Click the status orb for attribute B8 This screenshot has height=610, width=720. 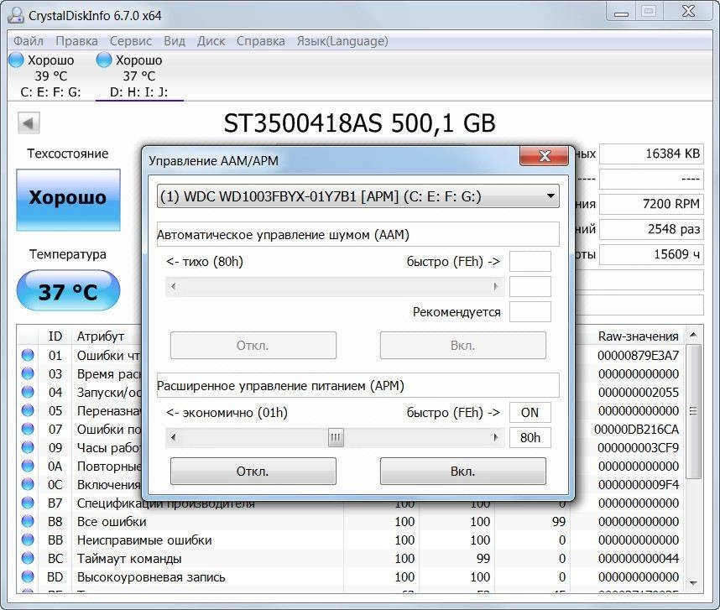click(28, 521)
